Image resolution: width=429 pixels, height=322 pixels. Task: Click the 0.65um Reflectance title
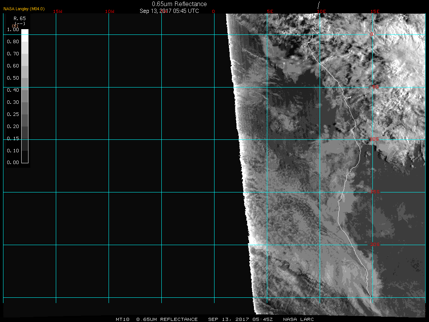[179, 4]
